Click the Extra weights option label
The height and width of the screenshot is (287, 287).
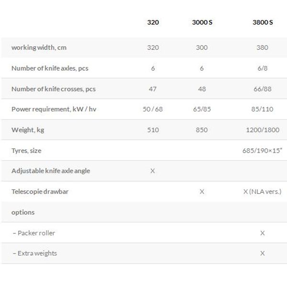(35, 254)
